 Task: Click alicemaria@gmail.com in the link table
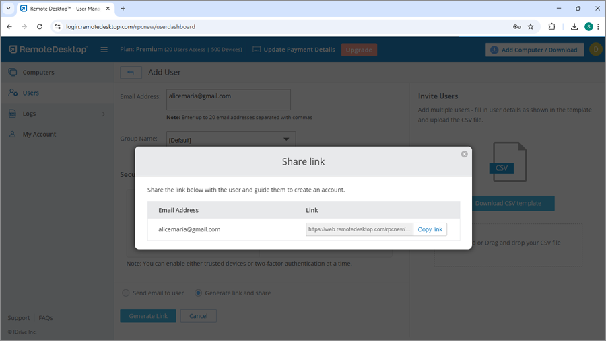[189, 229]
